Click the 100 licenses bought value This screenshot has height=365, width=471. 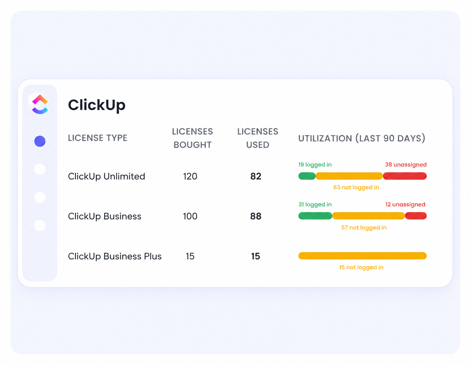[190, 216]
